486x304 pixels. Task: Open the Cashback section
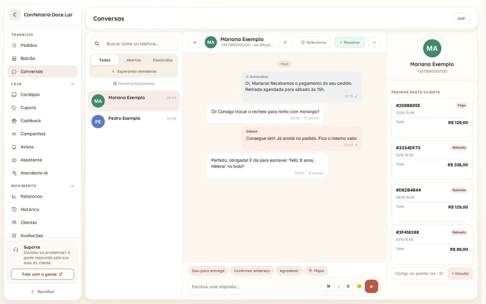[x=42, y=121]
